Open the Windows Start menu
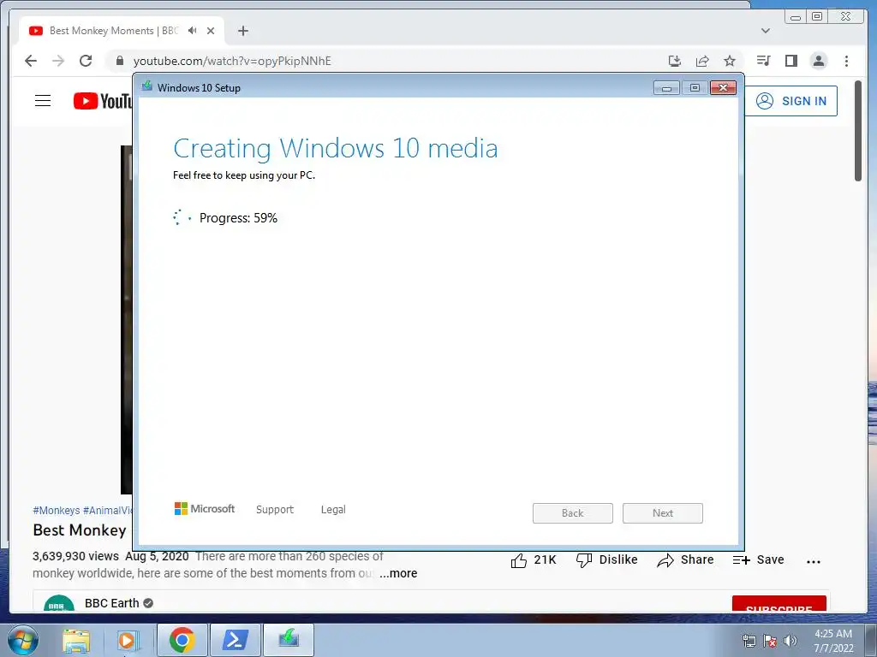 click(x=23, y=640)
